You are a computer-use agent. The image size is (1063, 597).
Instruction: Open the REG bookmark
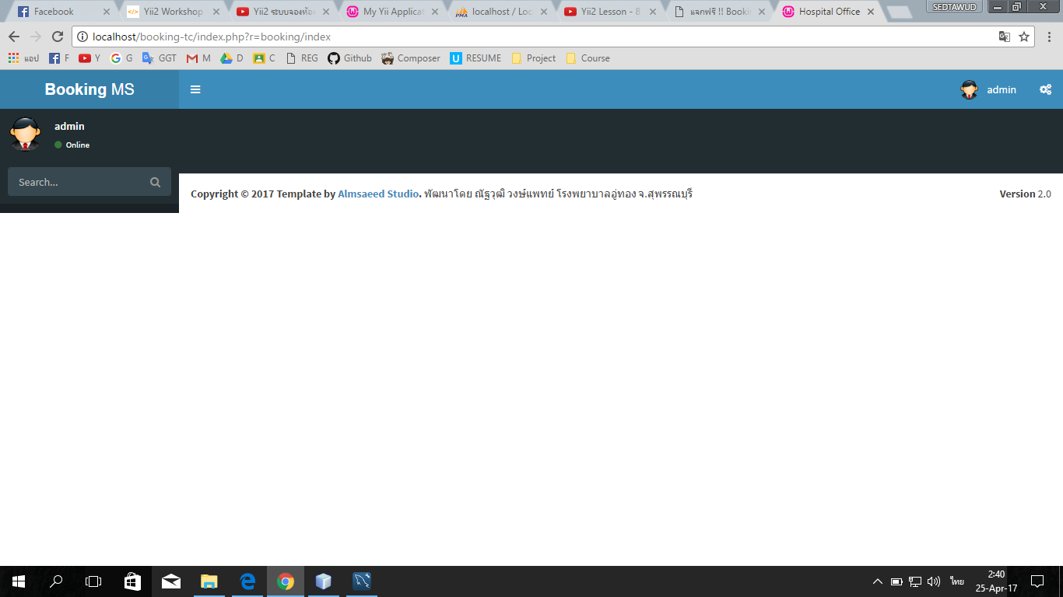tap(303, 58)
